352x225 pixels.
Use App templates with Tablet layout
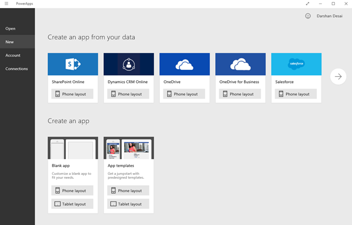(x=128, y=204)
